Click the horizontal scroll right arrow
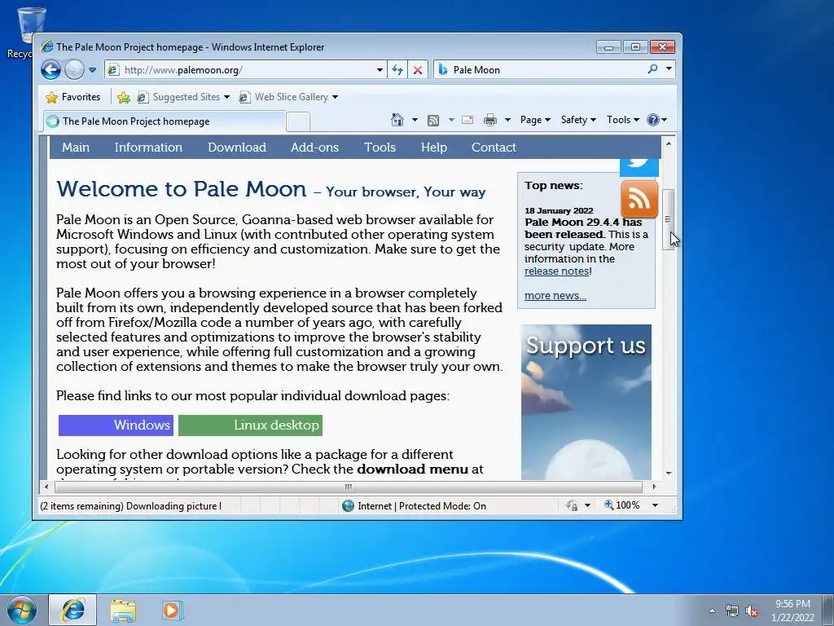This screenshot has width=834, height=626. pos(654,487)
